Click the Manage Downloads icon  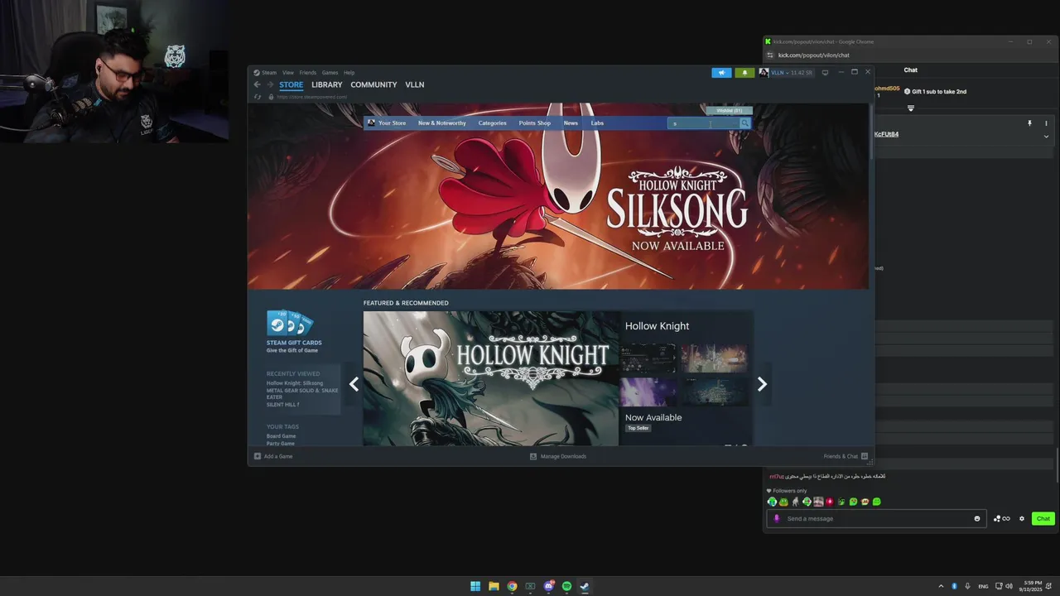pyautogui.click(x=533, y=456)
